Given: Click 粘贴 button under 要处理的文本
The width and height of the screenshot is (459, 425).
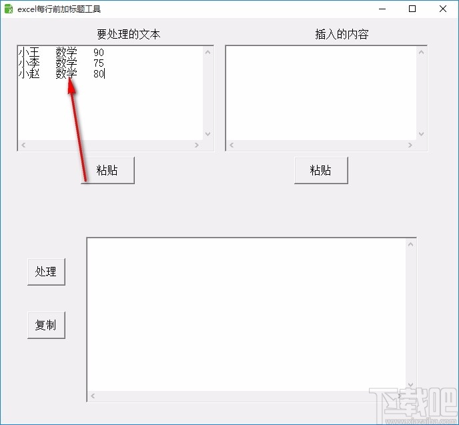Looking at the screenshot, I should pyautogui.click(x=107, y=170).
